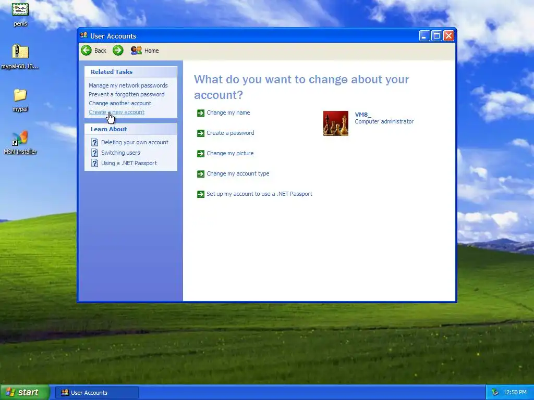
Task: Click the help icon for Switching users
Action: click(95, 153)
